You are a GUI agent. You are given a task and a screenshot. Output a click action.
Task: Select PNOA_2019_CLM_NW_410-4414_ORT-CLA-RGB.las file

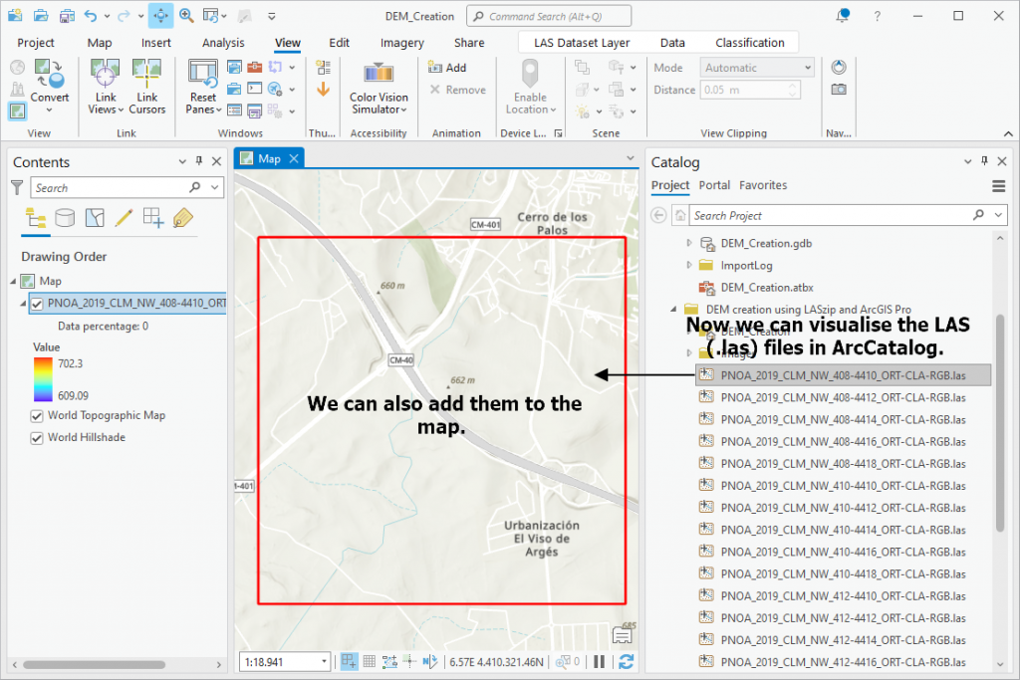[x=843, y=530]
